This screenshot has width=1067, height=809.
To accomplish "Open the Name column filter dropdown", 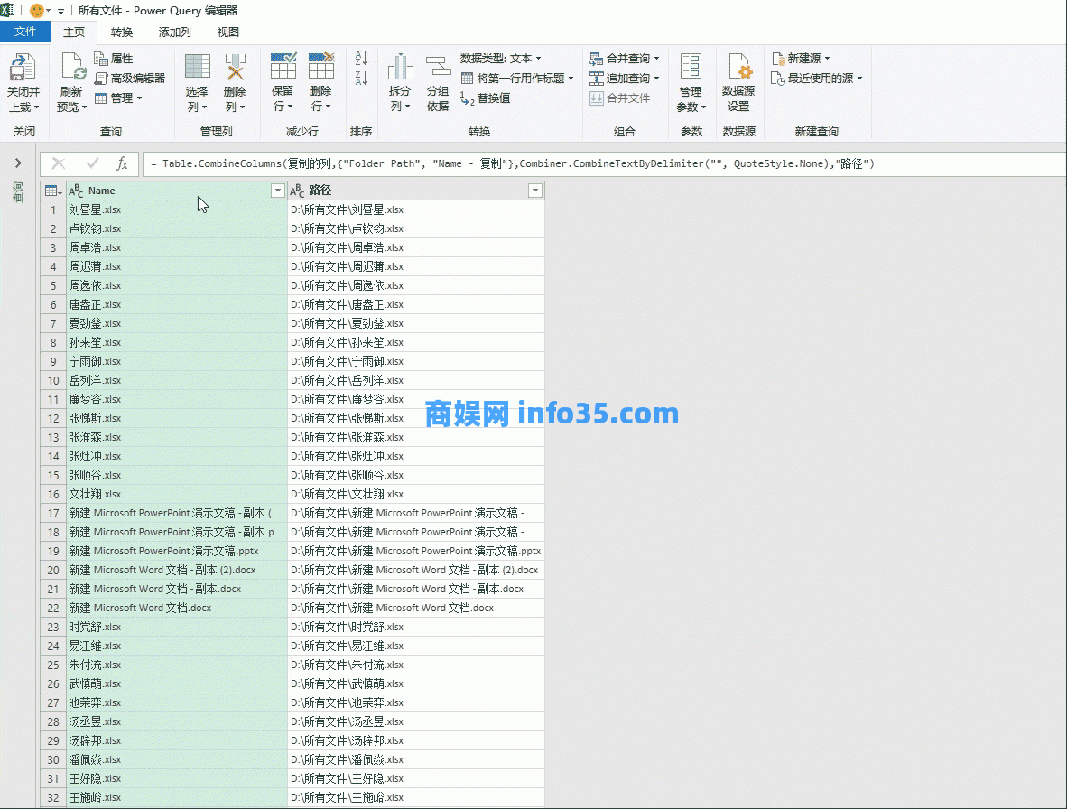I will [x=277, y=191].
